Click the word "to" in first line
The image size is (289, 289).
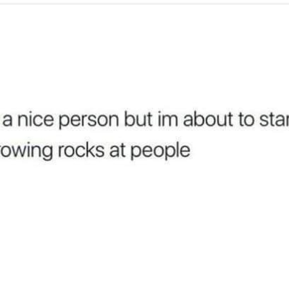246,120
